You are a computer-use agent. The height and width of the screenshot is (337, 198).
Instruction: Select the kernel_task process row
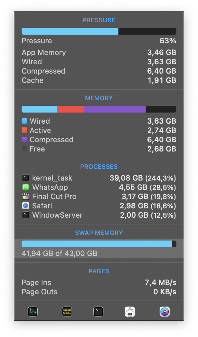click(99, 178)
